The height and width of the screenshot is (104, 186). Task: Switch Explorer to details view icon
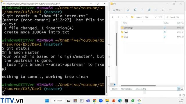179,89
